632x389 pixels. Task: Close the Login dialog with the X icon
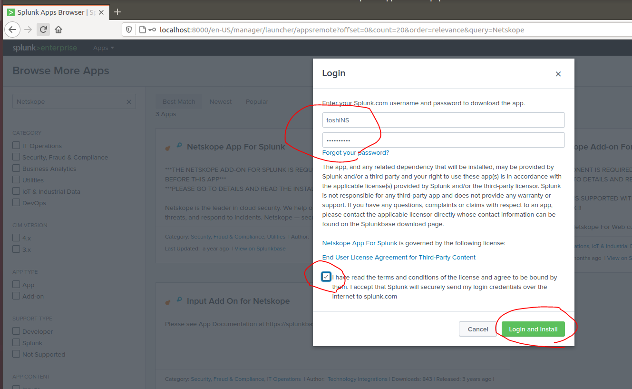coord(558,74)
